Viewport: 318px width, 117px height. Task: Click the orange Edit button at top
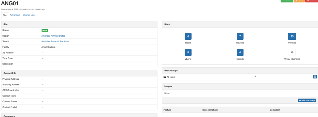tap(299, 1)
